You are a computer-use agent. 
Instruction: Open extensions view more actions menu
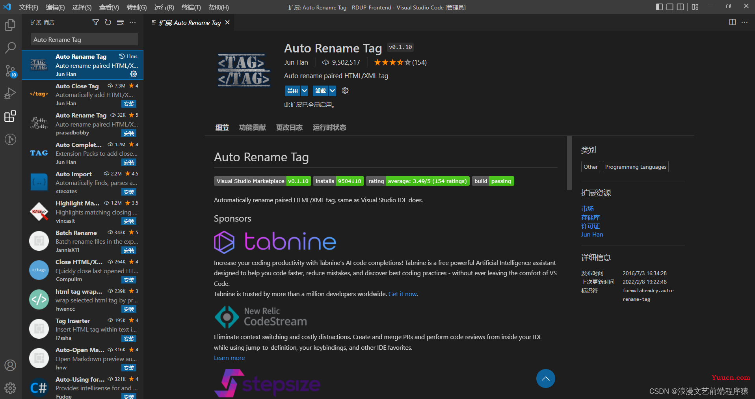click(x=133, y=22)
